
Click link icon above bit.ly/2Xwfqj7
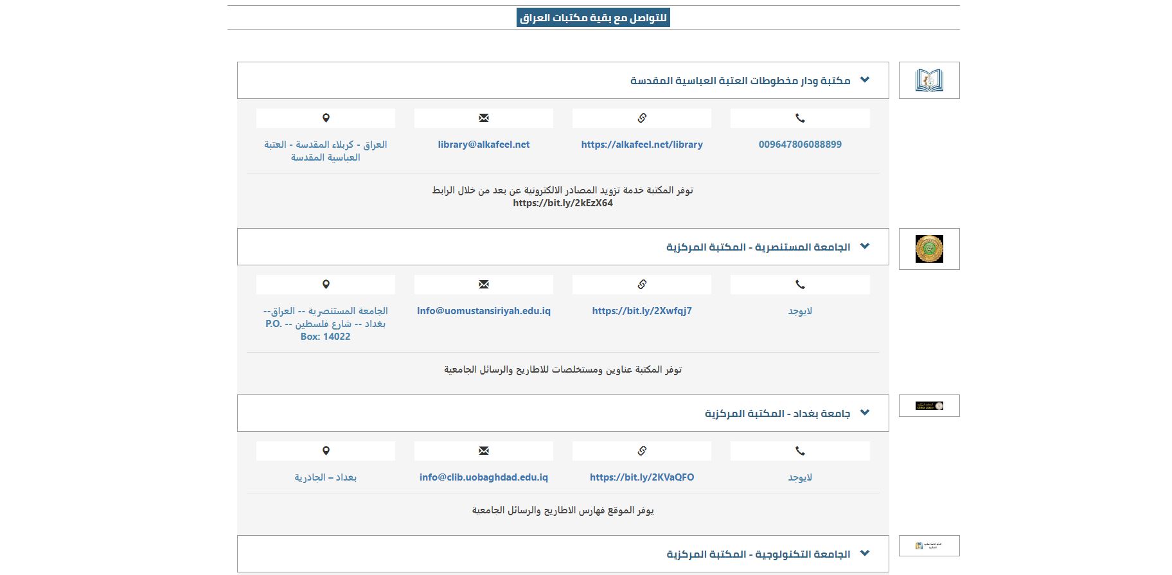(642, 284)
